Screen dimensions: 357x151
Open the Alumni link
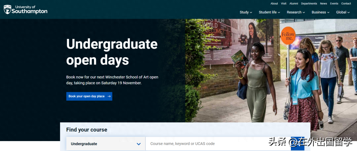[x=294, y=4]
